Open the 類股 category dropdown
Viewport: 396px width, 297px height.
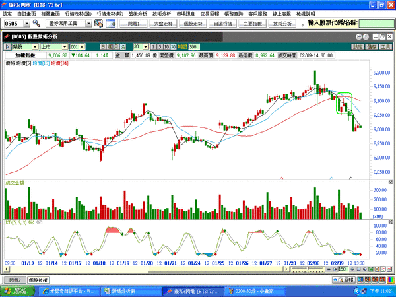click(x=35, y=47)
